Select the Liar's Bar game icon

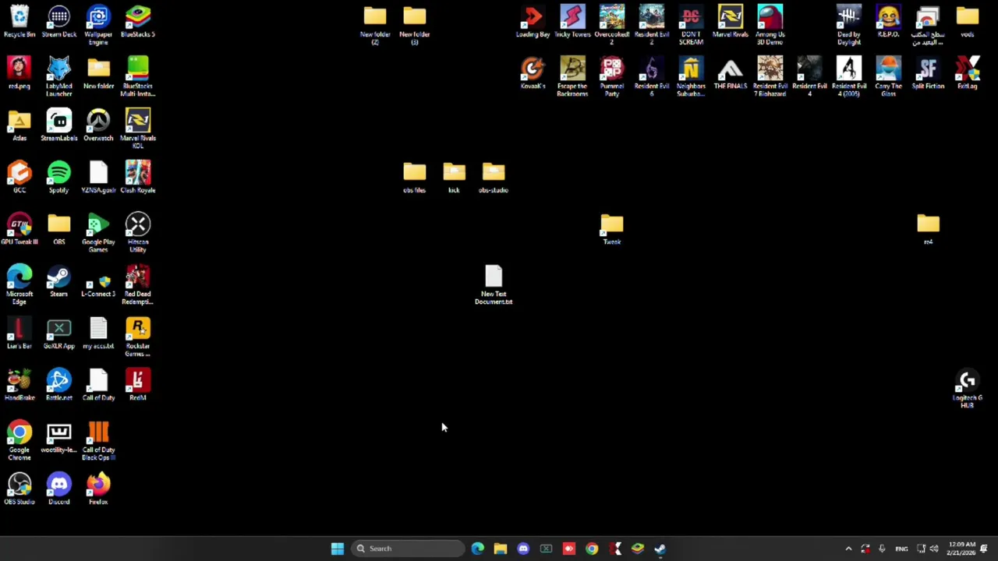click(19, 333)
